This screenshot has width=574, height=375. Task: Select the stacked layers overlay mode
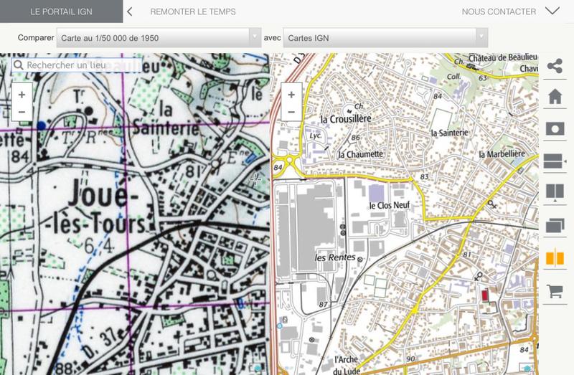coord(554,225)
